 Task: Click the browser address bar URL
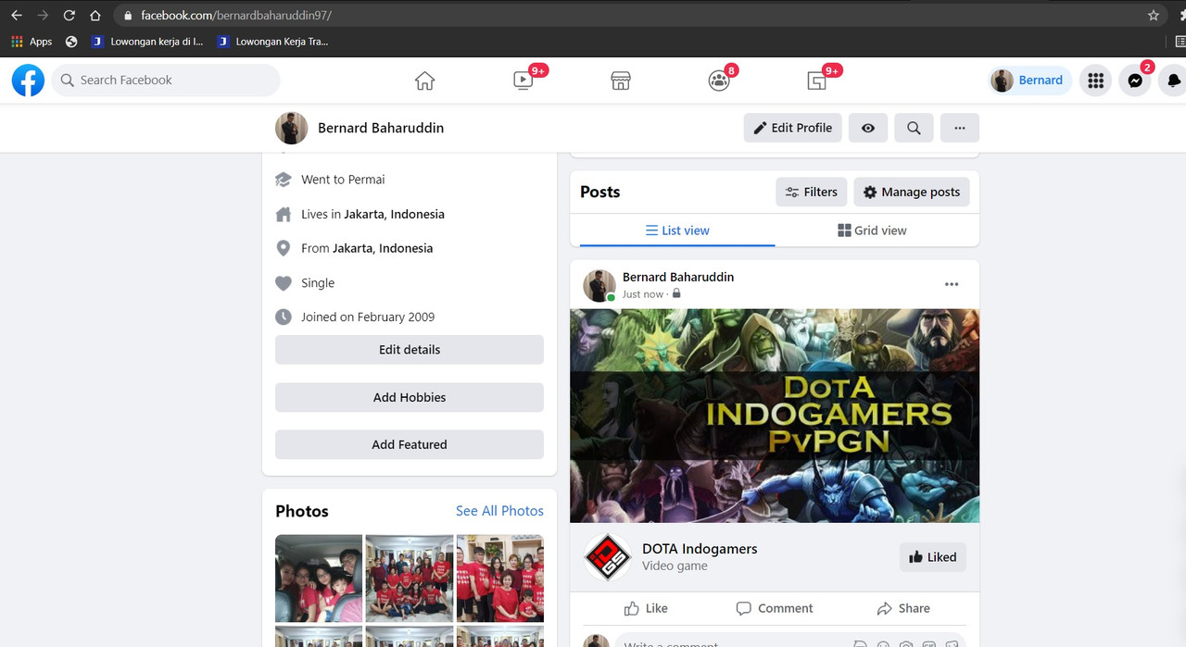pos(236,16)
